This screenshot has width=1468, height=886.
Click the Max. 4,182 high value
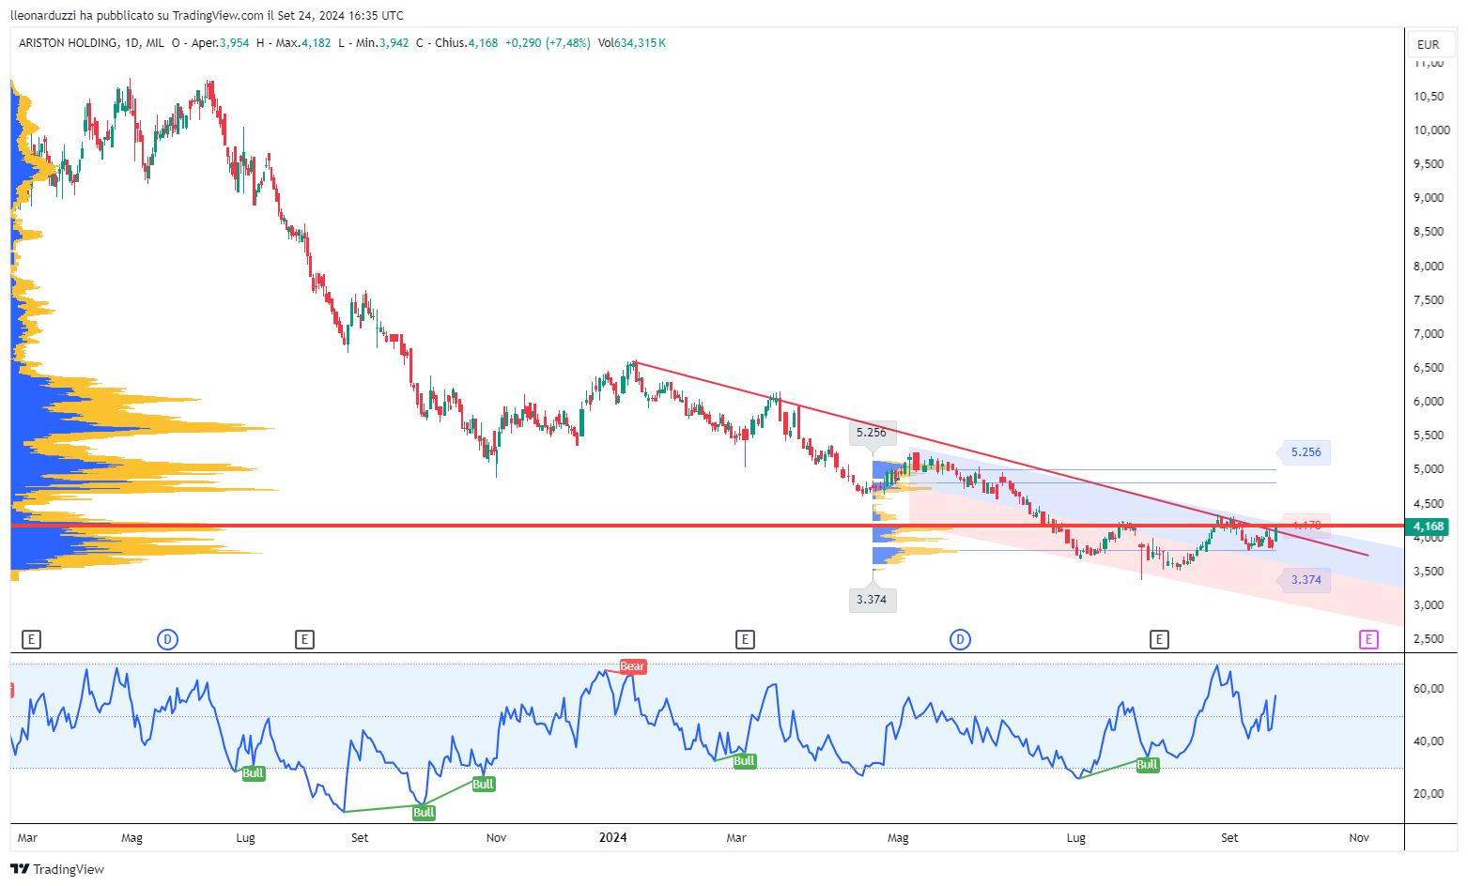[303, 43]
